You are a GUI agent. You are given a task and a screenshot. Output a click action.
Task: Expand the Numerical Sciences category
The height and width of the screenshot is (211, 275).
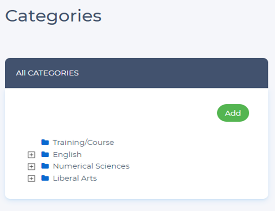point(32,166)
